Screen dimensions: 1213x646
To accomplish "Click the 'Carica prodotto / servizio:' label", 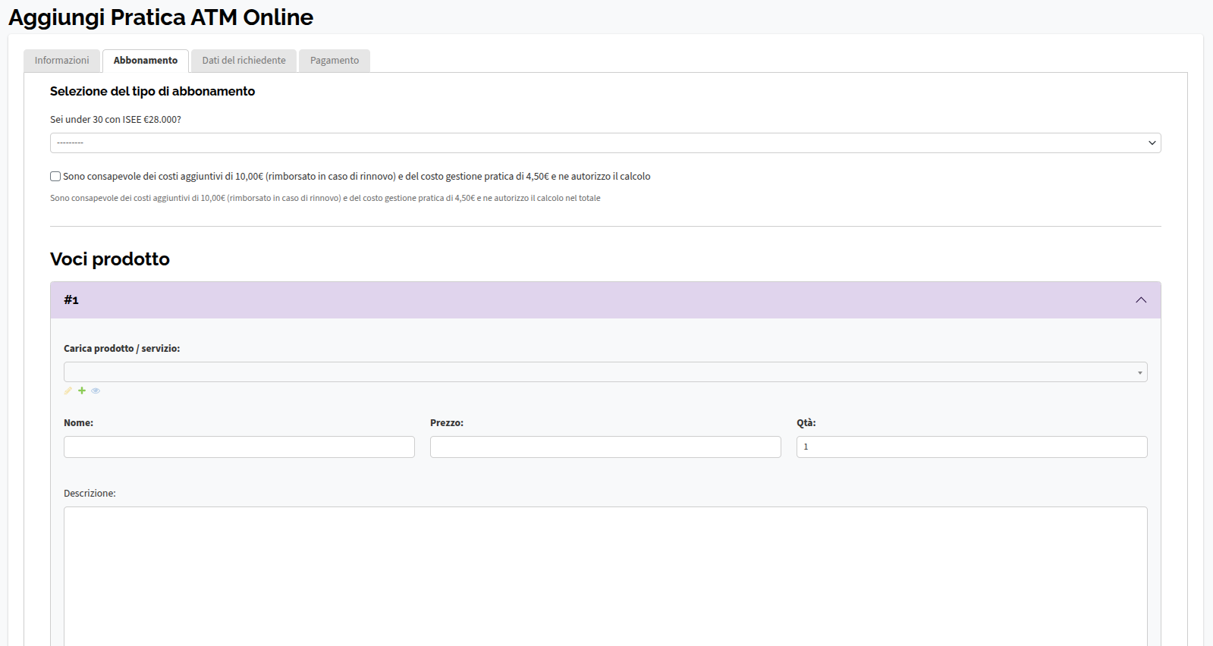I will [x=121, y=349].
